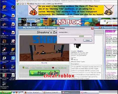Launch the Portal desktop shortcut
Screen dimensions: 118x94
pos(13,8)
